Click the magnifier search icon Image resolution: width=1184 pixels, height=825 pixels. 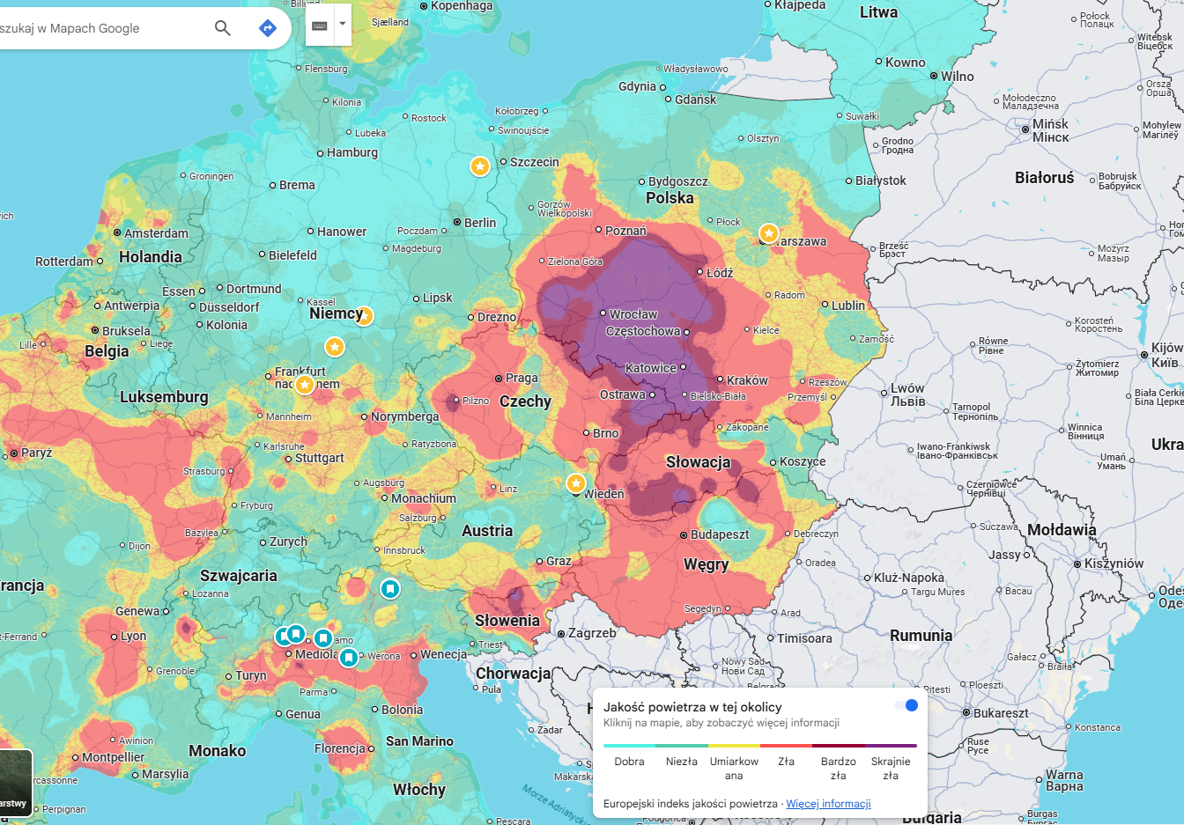tap(223, 28)
